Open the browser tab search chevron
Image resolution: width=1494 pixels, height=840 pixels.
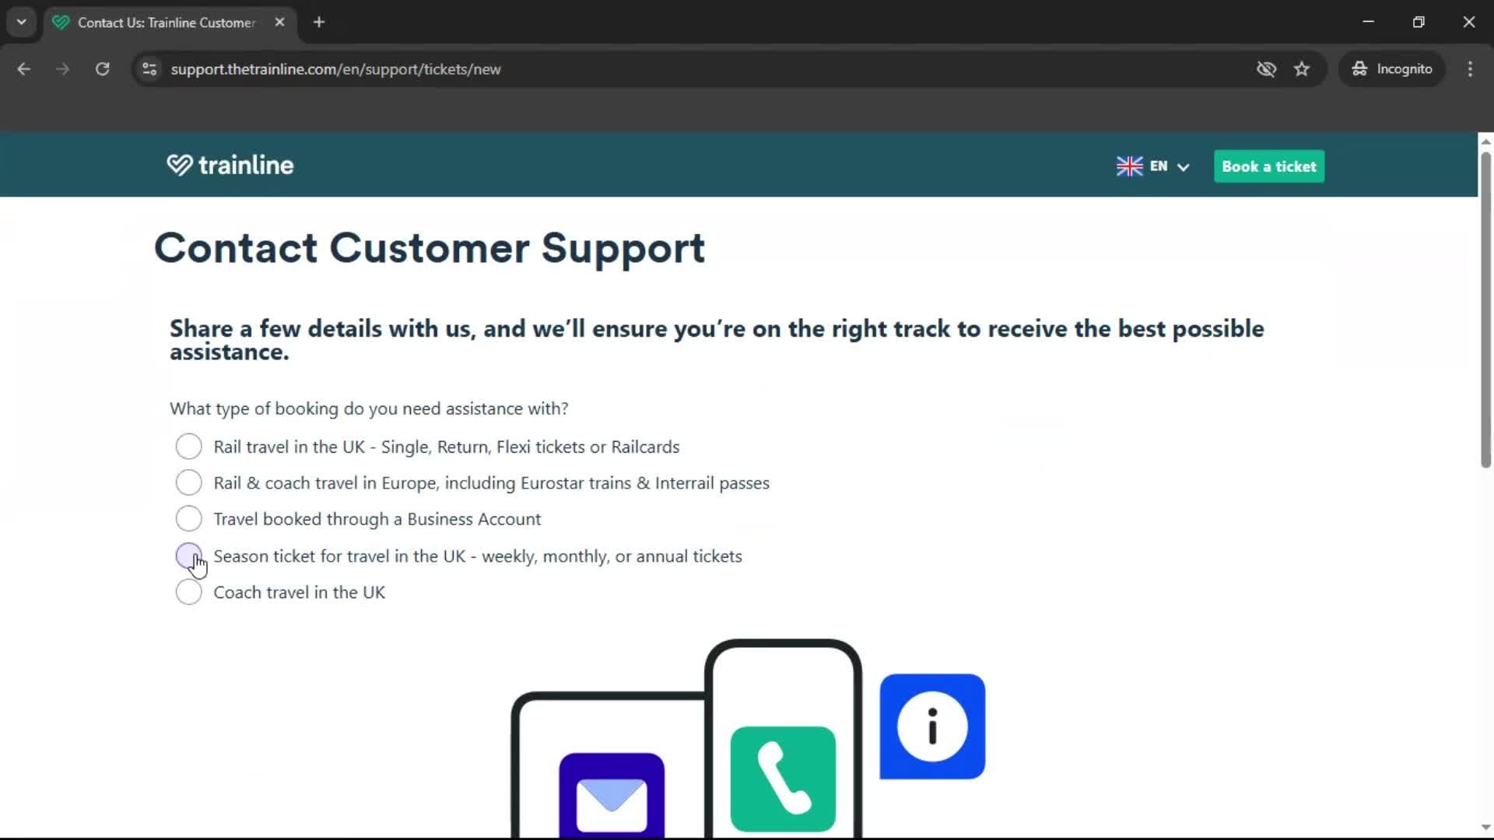pyautogui.click(x=21, y=22)
